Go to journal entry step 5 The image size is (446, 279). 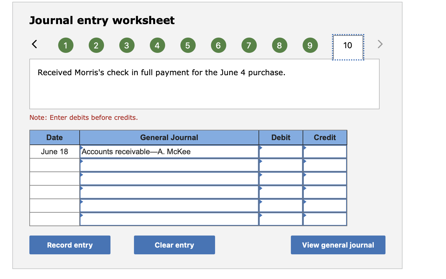[188, 45]
